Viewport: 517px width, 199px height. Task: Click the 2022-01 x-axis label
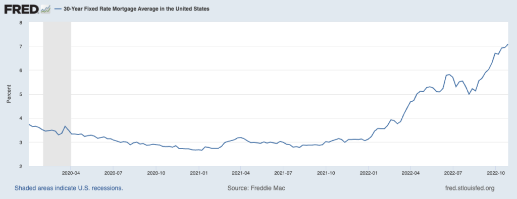tap(368, 172)
